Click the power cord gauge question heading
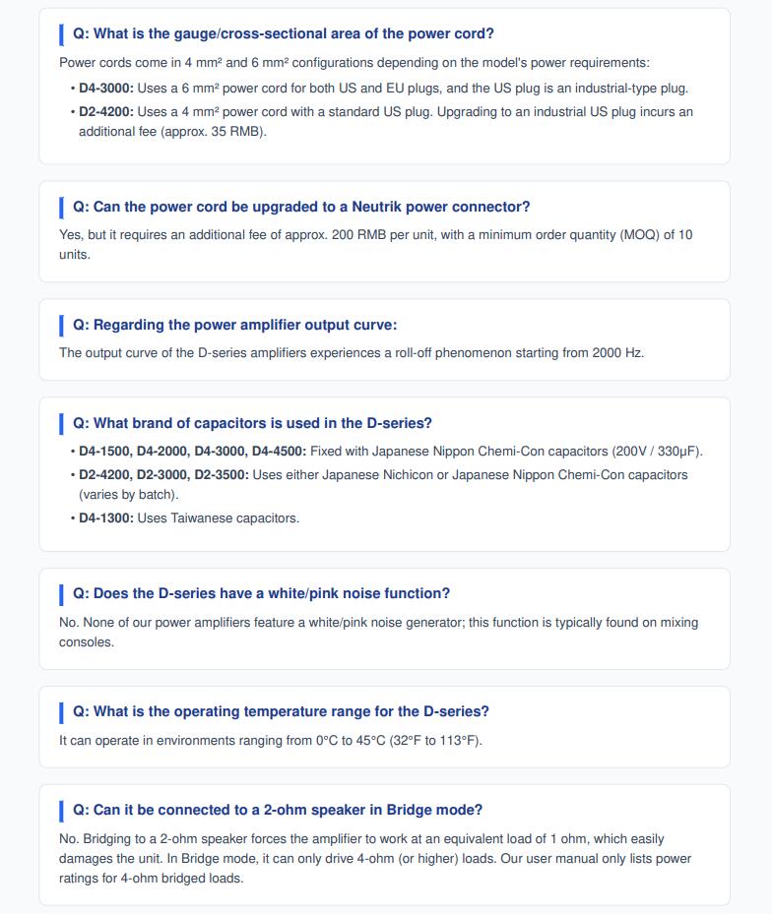This screenshot has width=772, height=914. (x=283, y=33)
